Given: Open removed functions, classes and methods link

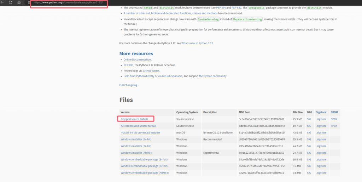Looking at the screenshot, I should click(x=170, y=13).
